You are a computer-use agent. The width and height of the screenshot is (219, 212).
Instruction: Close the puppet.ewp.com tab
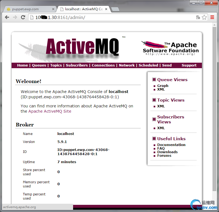53,9
